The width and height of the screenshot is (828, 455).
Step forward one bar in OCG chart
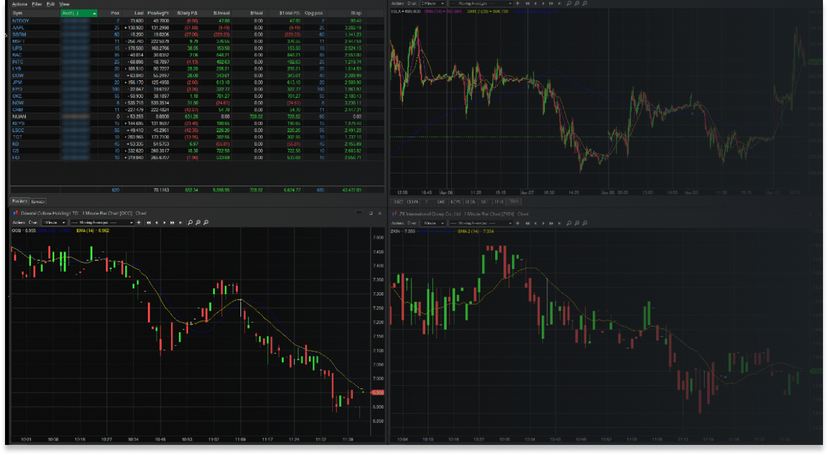pyautogui.click(x=164, y=222)
